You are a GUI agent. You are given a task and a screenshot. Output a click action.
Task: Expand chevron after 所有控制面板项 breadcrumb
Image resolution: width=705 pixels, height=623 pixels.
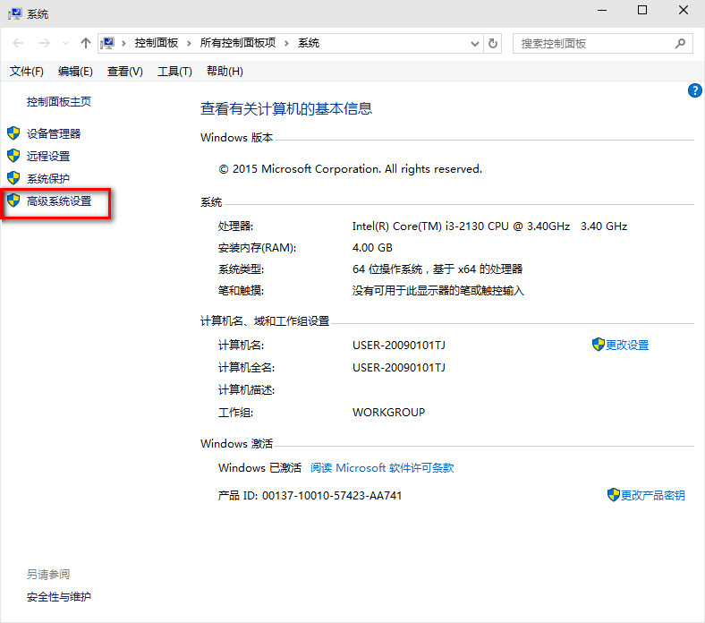coord(286,43)
